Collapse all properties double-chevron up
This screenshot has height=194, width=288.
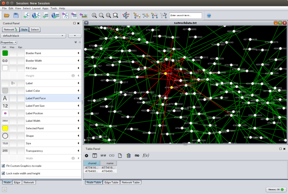(80, 42)
